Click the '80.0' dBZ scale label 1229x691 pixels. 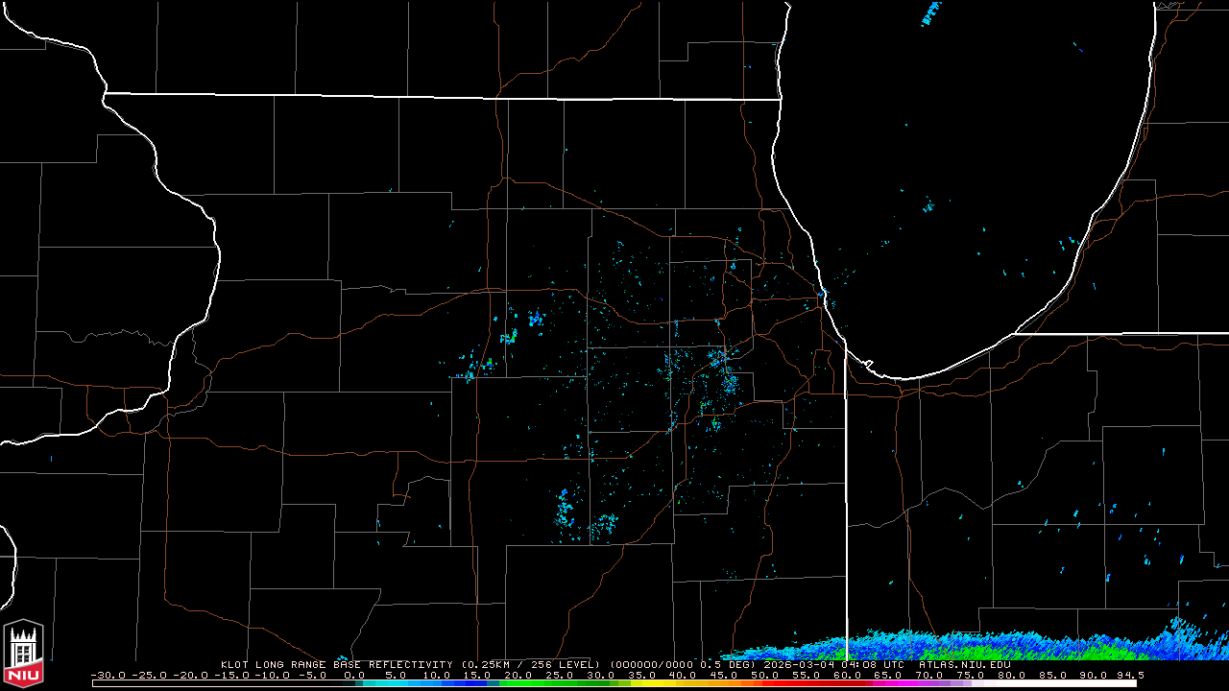[x=1011, y=675]
